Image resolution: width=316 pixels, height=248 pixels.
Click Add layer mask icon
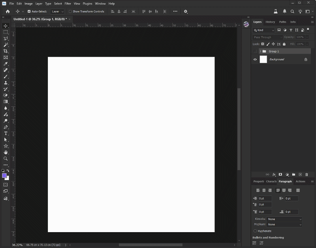point(280,174)
